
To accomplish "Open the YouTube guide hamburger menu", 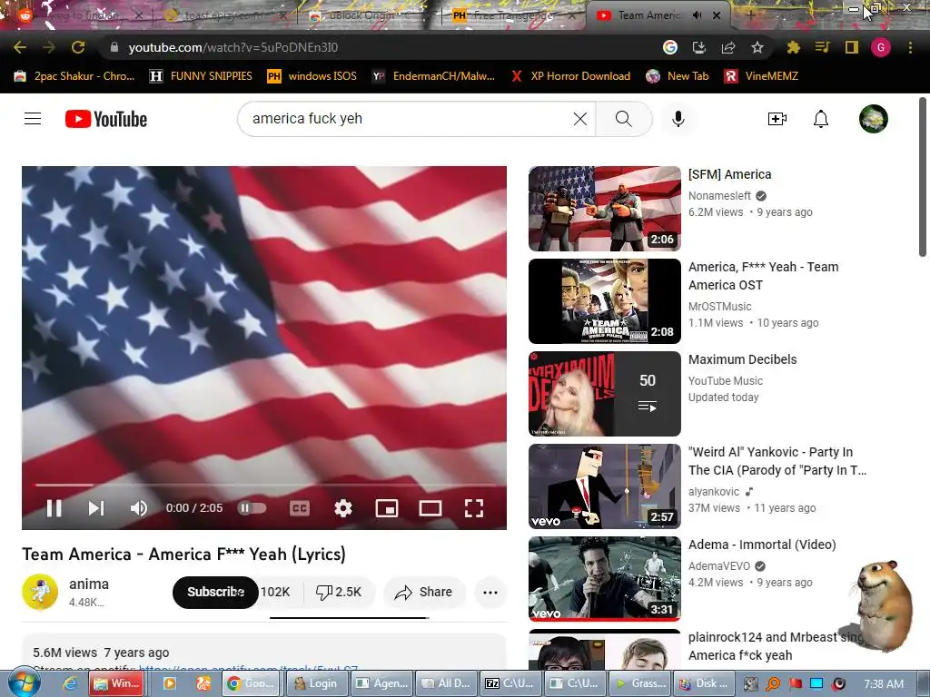I will pos(33,119).
